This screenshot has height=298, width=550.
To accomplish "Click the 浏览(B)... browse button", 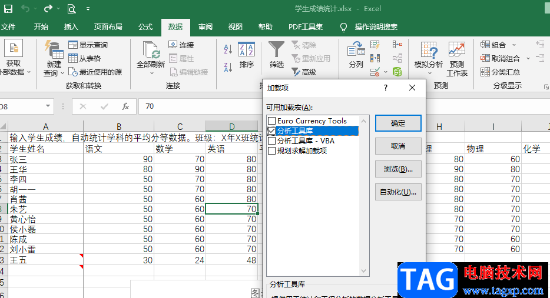I will (397, 169).
